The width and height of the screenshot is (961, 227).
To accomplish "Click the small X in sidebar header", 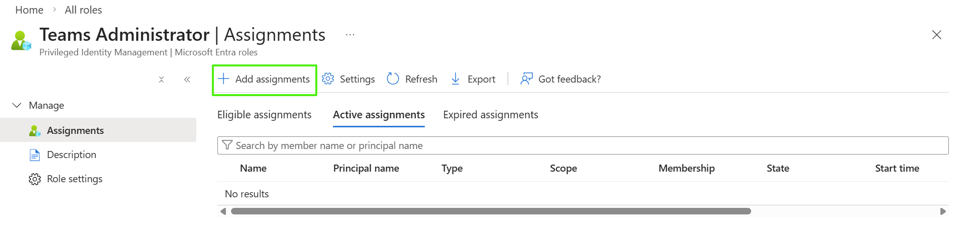I will pos(161,80).
